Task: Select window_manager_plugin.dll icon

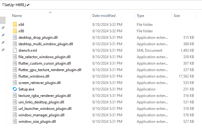Action: click(x=15, y=115)
